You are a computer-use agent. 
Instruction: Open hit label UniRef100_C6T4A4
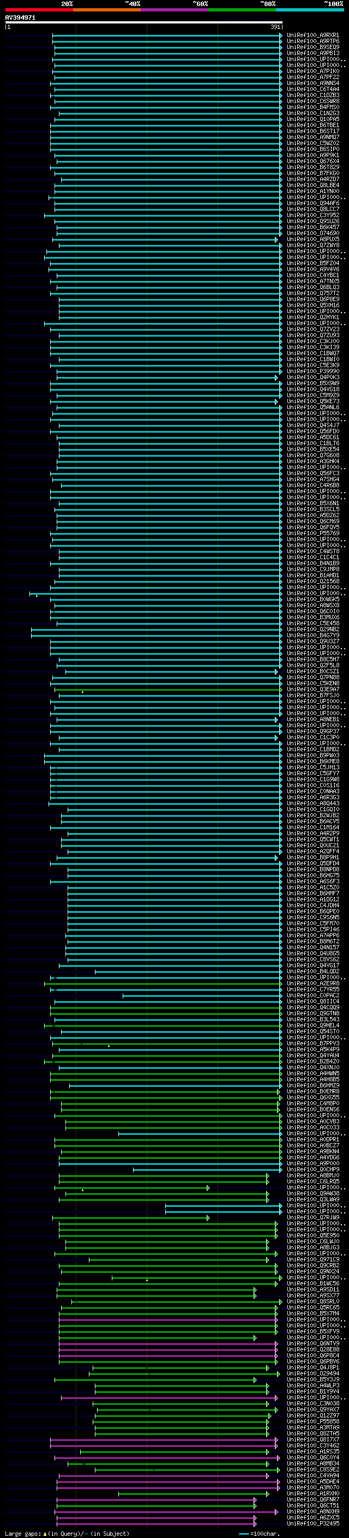(313, 89)
